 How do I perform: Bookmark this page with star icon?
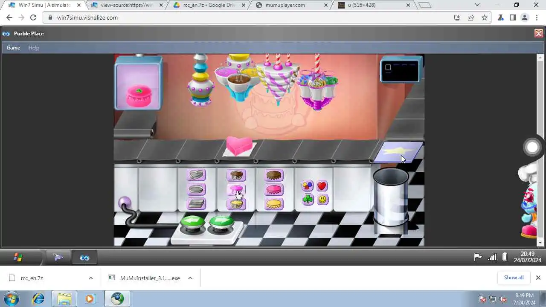[485, 17]
